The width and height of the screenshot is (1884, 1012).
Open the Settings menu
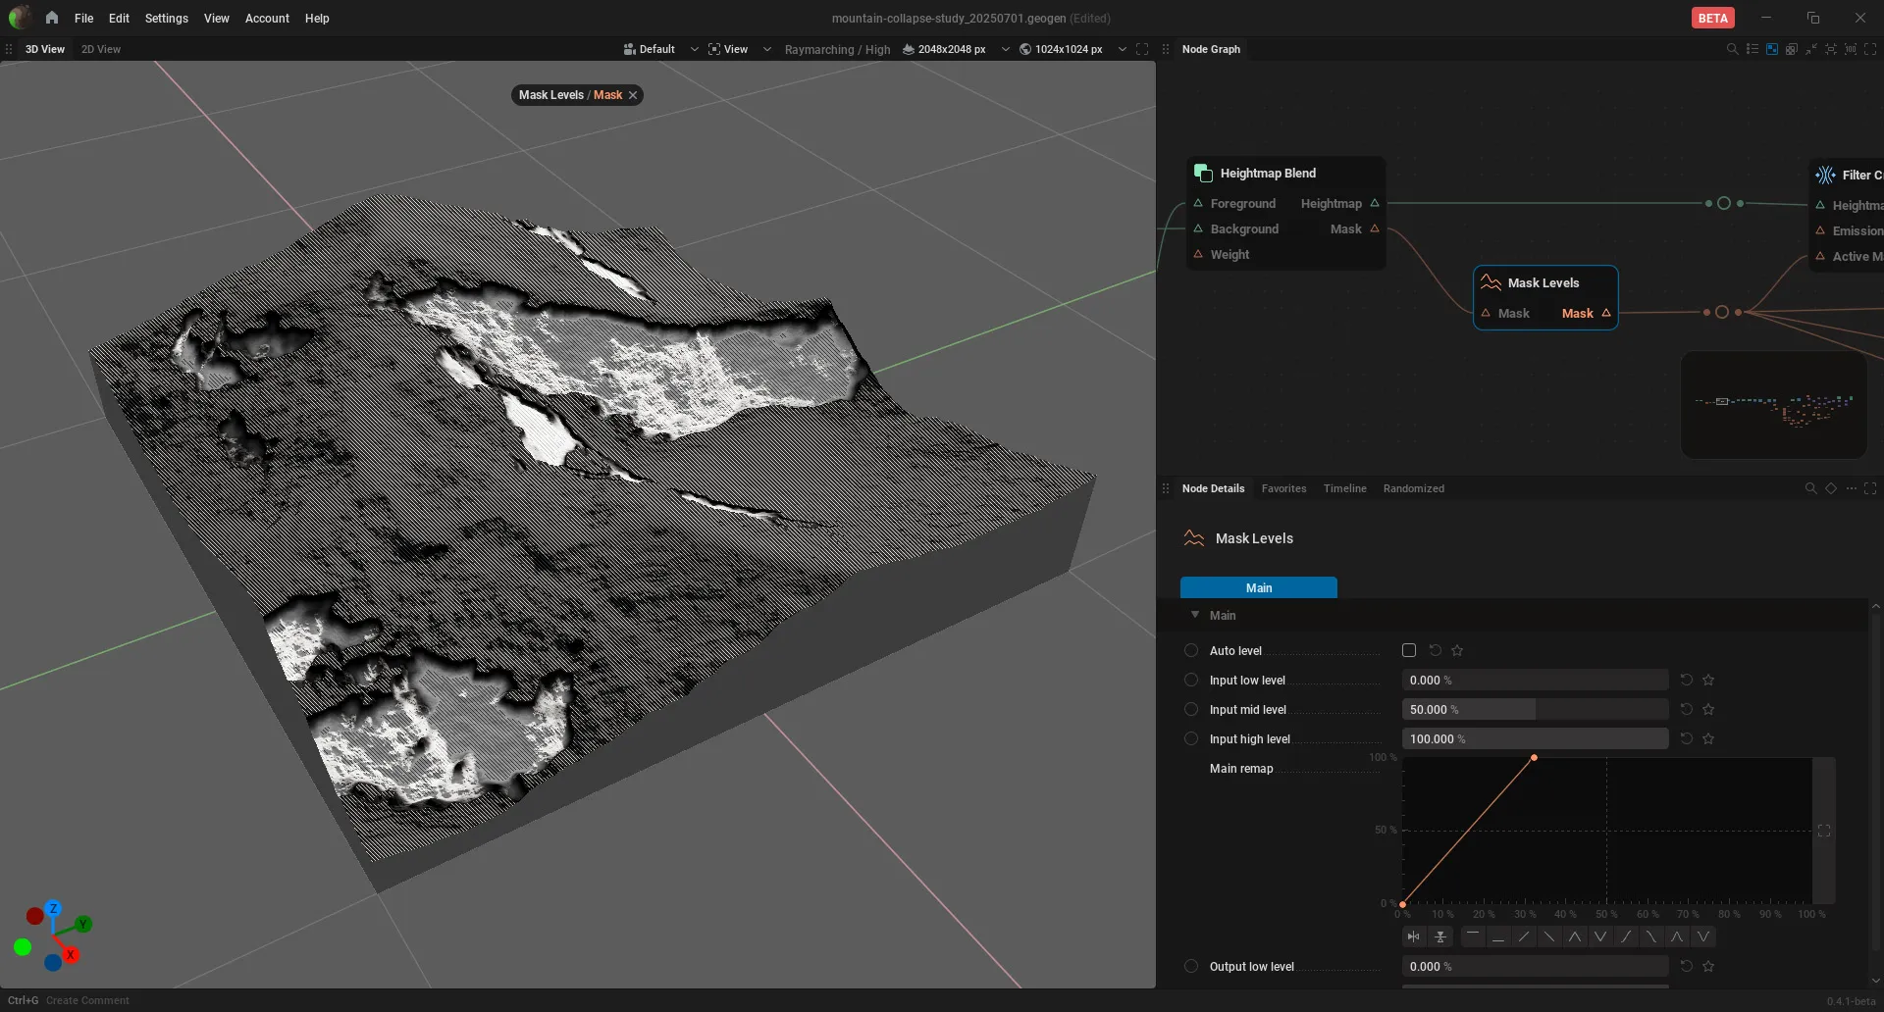click(x=166, y=18)
